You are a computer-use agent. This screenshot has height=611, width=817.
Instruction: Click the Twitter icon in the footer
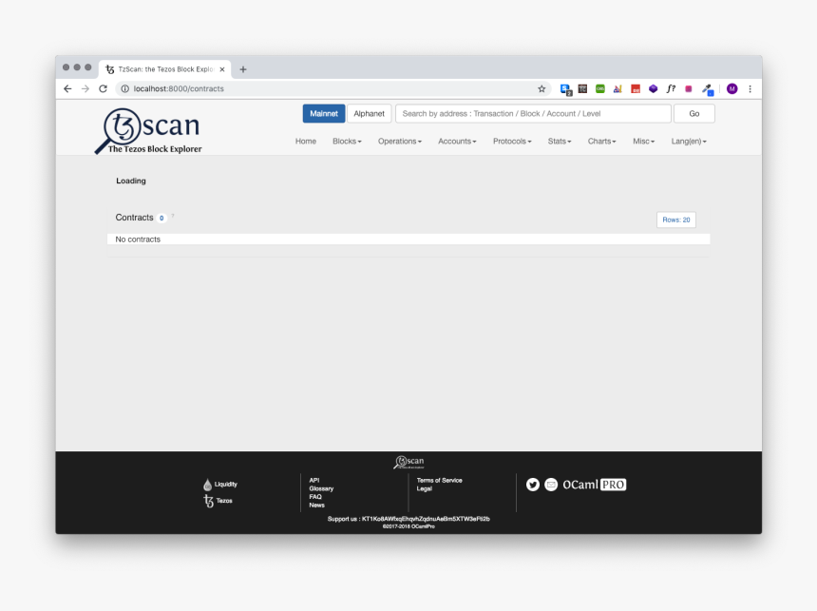tap(533, 485)
